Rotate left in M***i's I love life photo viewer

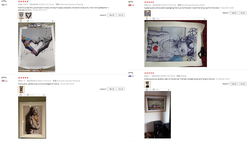(149, 19)
